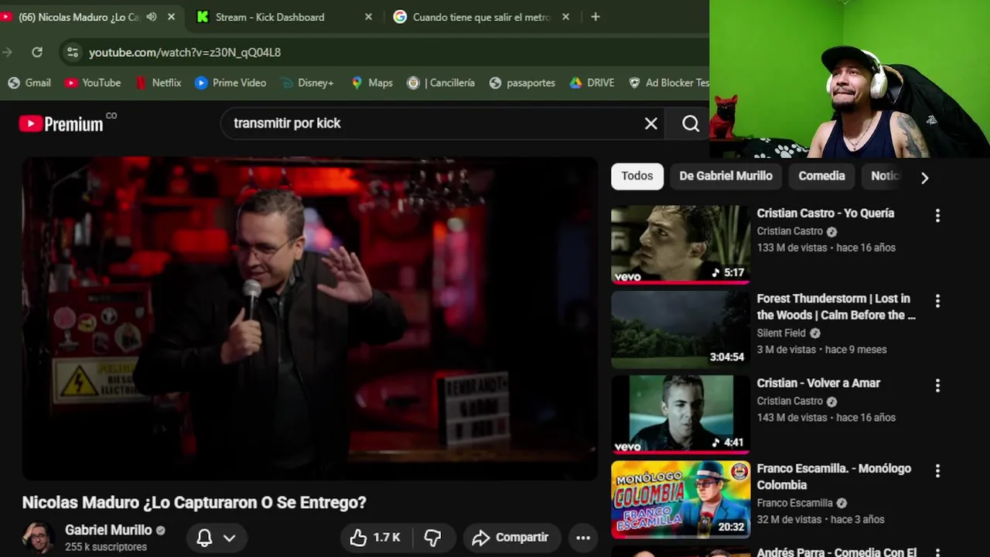Close the Nicolas Maduro YouTube tab
Image resolution: width=990 pixels, height=557 pixels.
[172, 16]
